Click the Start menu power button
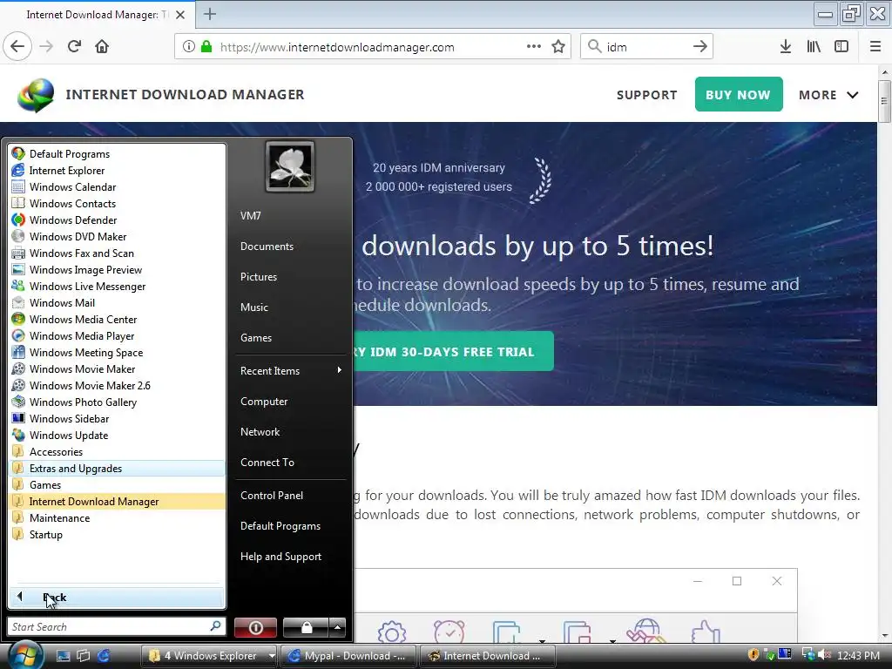This screenshot has height=669, width=892. coord(255,627)
